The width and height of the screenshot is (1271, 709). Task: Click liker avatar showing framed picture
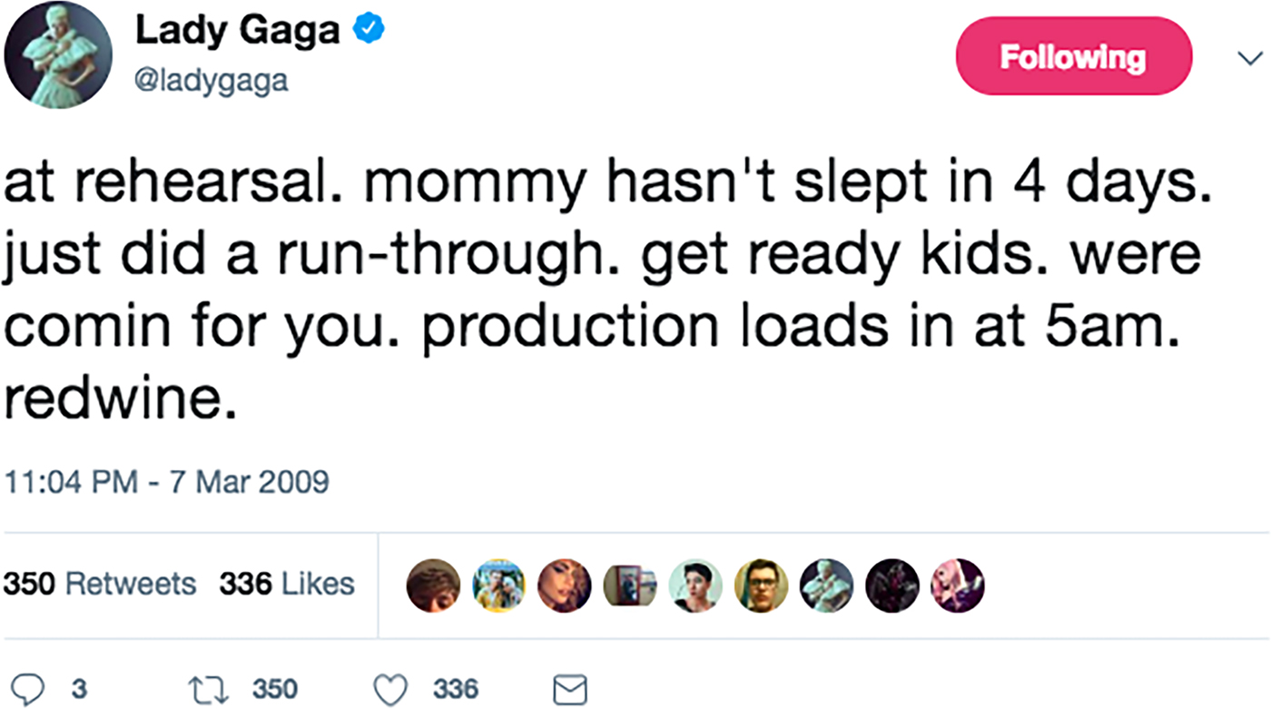point(630,586)
